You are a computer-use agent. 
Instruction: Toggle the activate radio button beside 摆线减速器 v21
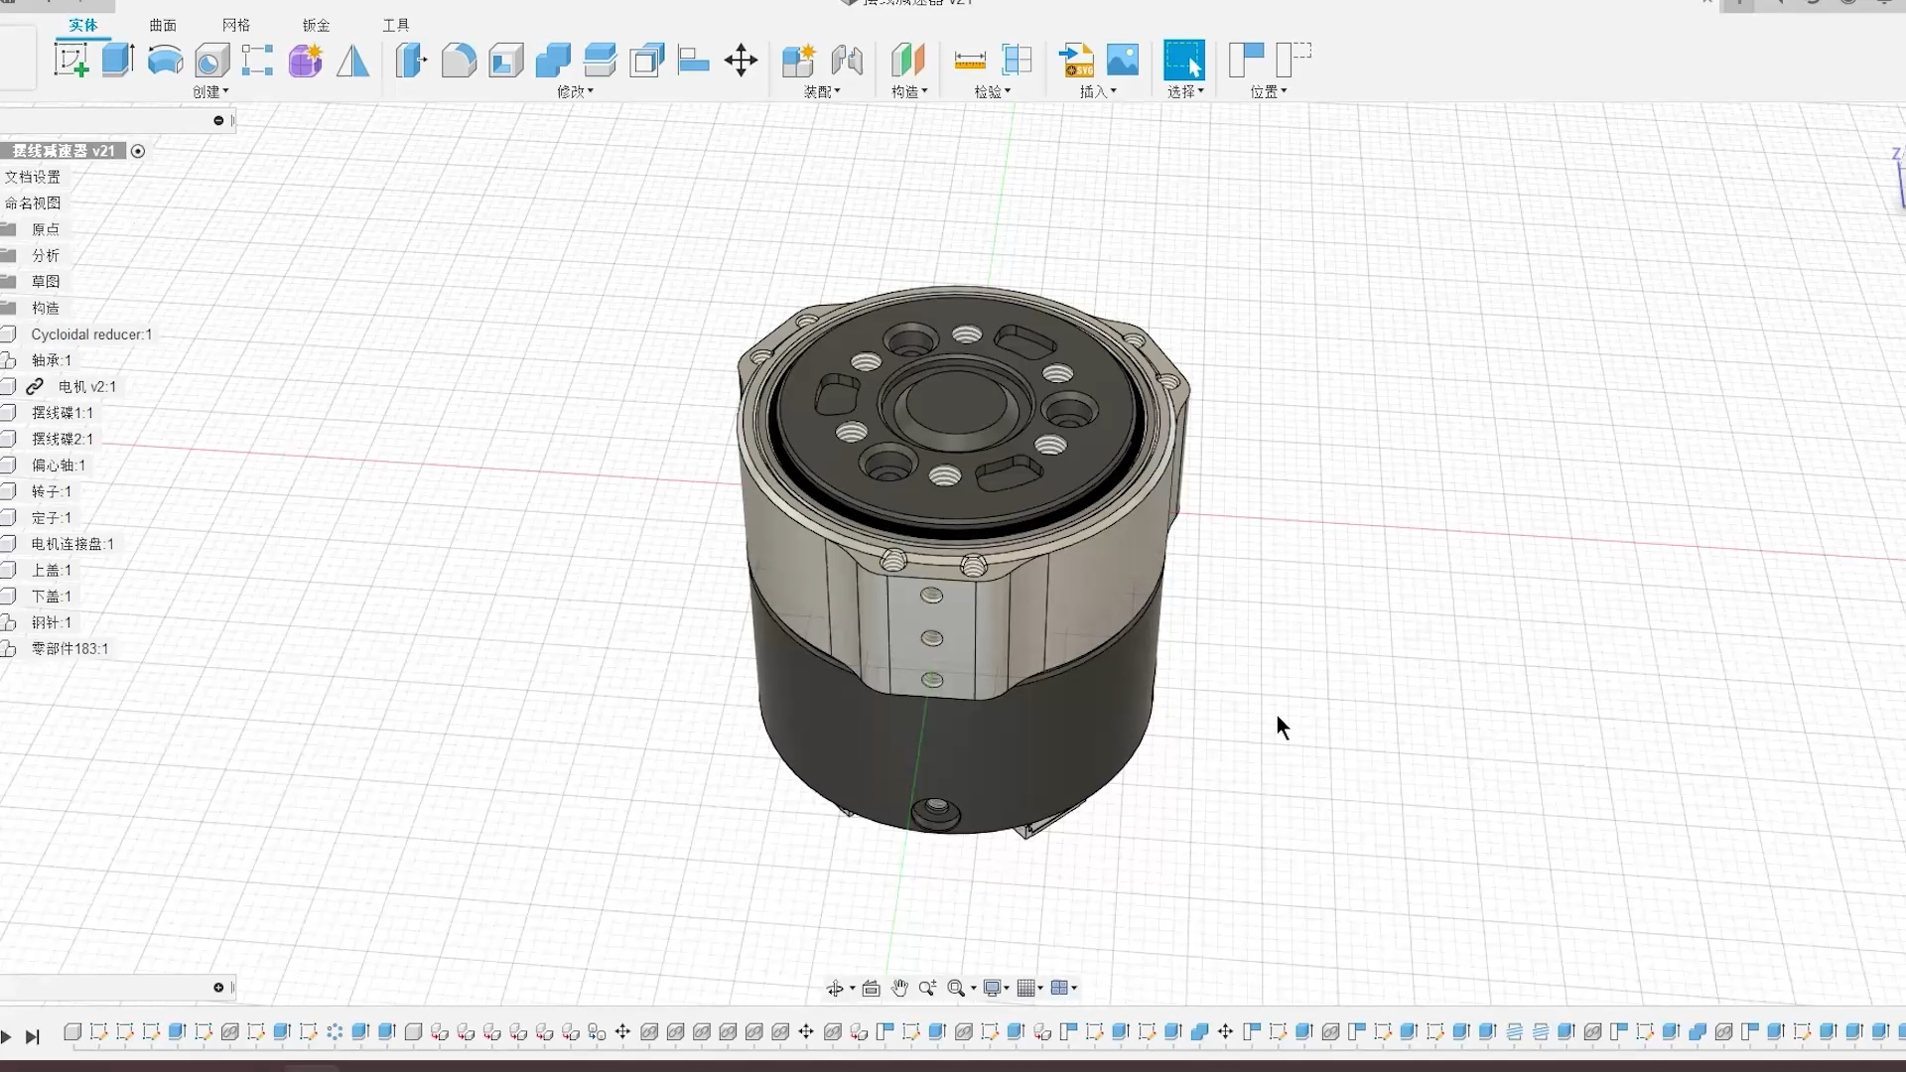(138, 151)
